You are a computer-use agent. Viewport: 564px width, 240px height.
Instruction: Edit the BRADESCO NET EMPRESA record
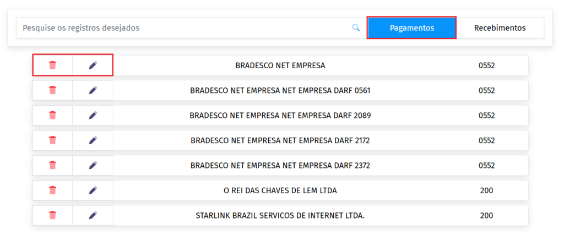93,65
